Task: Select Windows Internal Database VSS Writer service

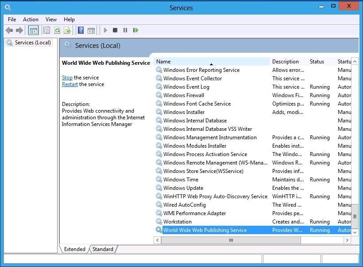Action: pos(253,129)
